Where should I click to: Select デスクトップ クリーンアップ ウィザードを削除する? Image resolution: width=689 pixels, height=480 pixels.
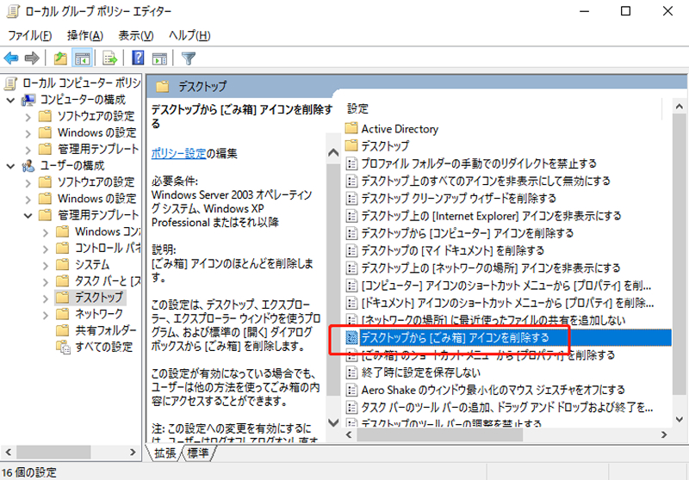pyautogui.click(x=458, y=198)
